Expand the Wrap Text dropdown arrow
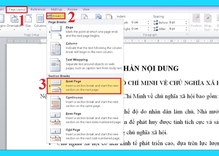Image resolution: width=219 pixels, height=156 pixels. [211, 30]
